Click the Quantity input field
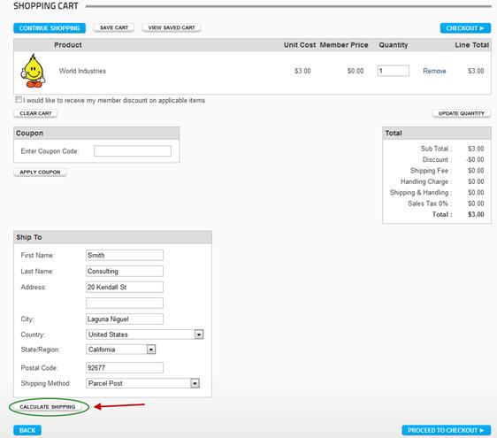 [x=393, y=71]
